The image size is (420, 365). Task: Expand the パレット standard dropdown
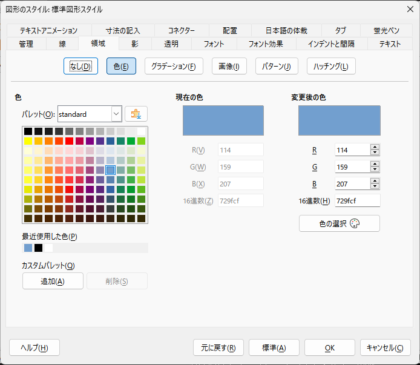coord(117,114)
